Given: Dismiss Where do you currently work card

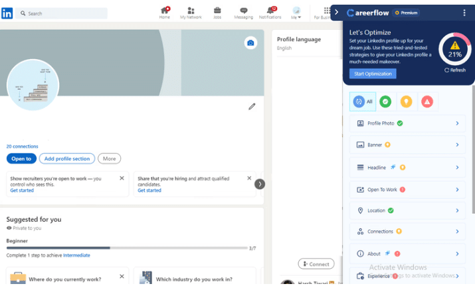Looking at the screenshot, I should pos(122,276).
